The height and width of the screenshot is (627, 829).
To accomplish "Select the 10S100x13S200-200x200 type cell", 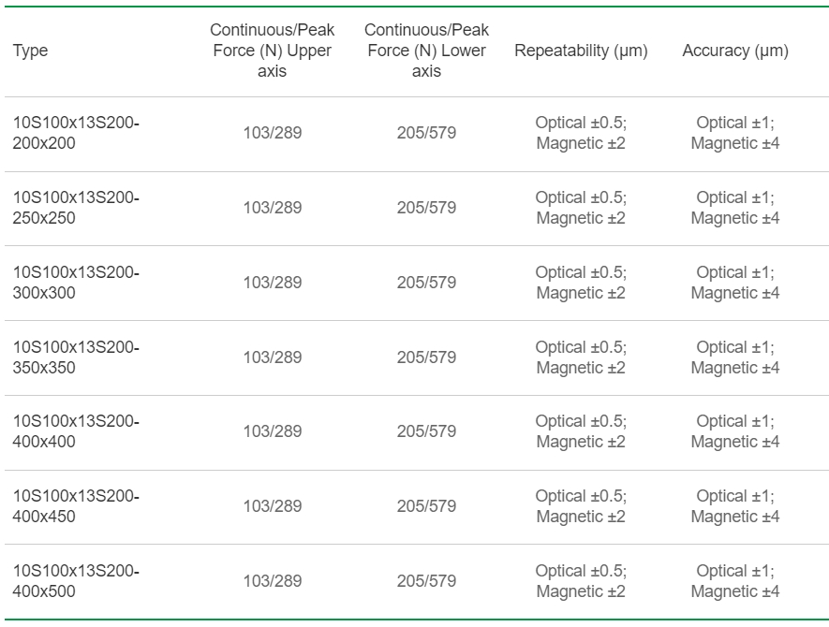I will click(76, 133).
